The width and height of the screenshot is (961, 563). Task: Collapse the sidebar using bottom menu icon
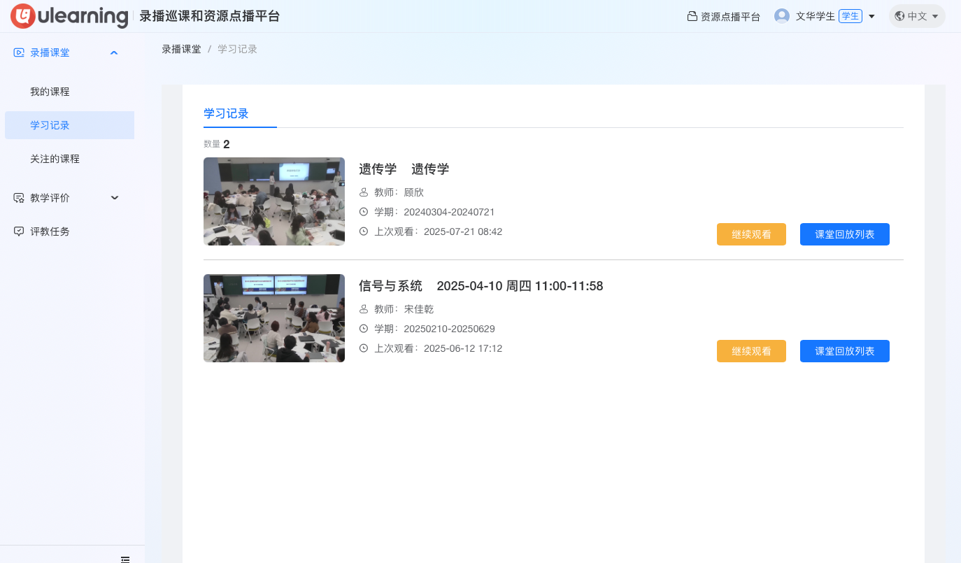[125, 559]
